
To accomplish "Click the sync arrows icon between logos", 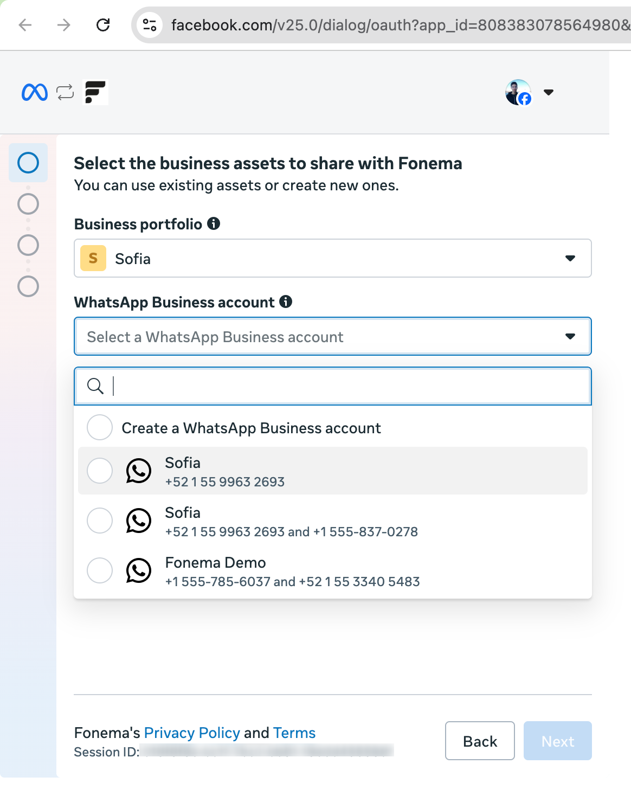I will click(65, 92).
